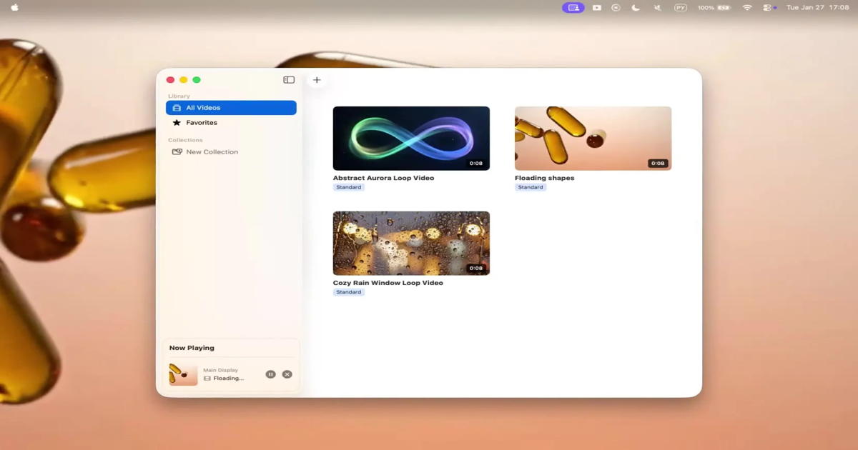Viewport: 858px width, 450px height.
Task: Click the Standard tag under Floating shapes
Action: pyautogui.click(x=530, y=187)
